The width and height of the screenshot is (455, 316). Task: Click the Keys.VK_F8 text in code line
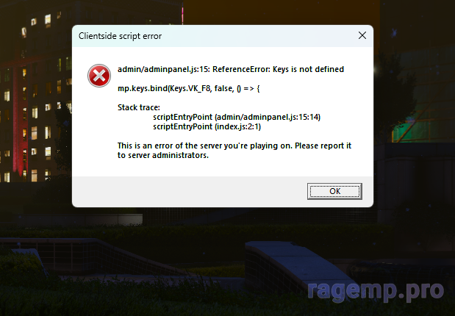pyautogui.click(x=190, y=88)
